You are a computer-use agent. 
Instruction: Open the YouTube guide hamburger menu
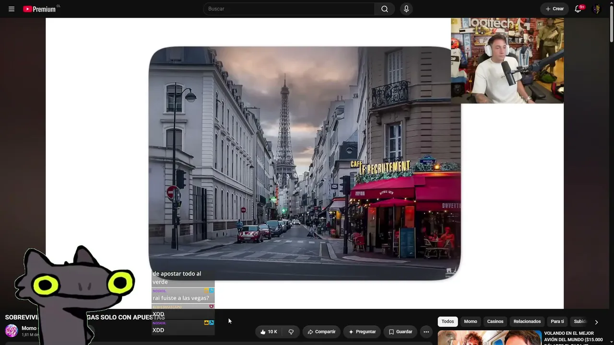pos(12,9)
